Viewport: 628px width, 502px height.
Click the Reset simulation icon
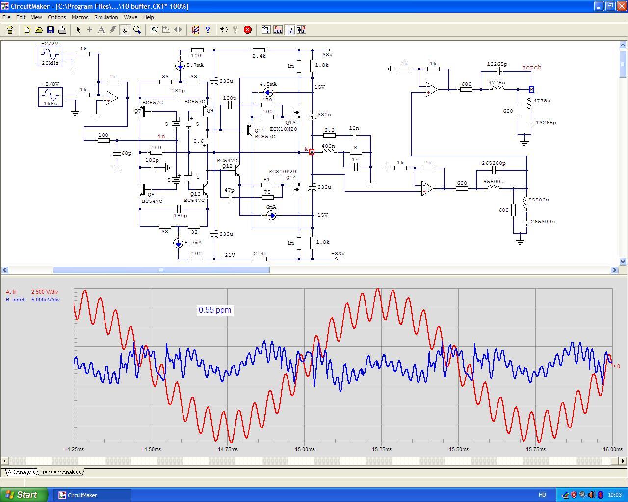pos(224,30)
